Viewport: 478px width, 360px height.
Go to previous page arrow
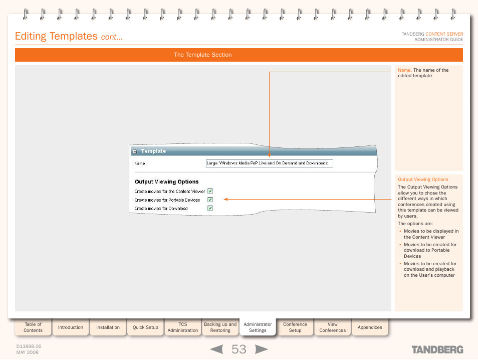click(217, 349)
